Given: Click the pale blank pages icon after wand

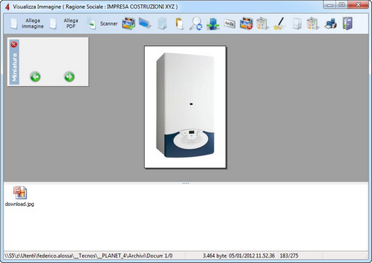Looking at the screenshot, I should click(x=296, y=24).
